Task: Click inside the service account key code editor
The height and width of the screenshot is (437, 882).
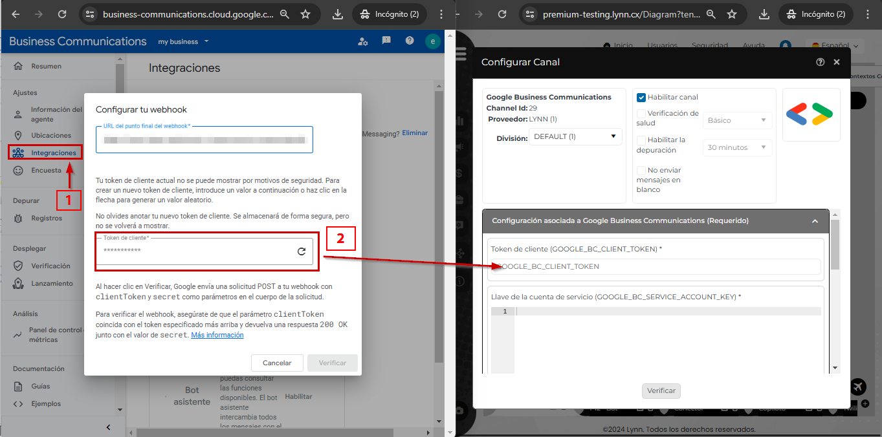Action: click(668, 340)
